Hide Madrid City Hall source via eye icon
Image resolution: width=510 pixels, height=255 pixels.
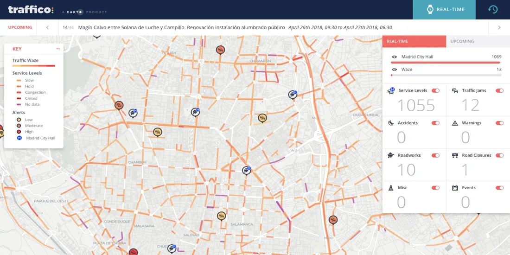[394, 57]
